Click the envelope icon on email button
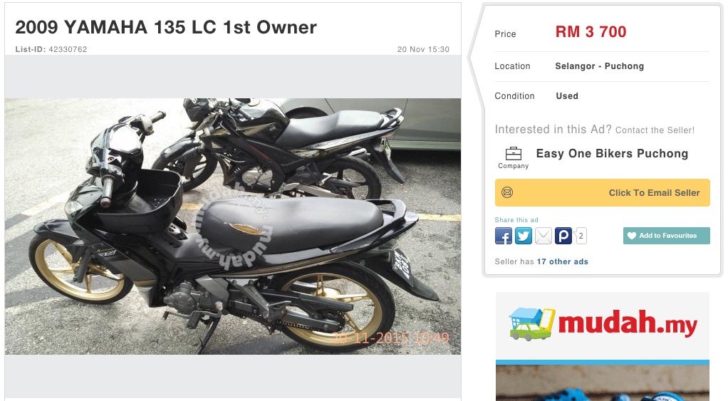Image resolution: width=728 pixels, height=401 pixels. 507,192
